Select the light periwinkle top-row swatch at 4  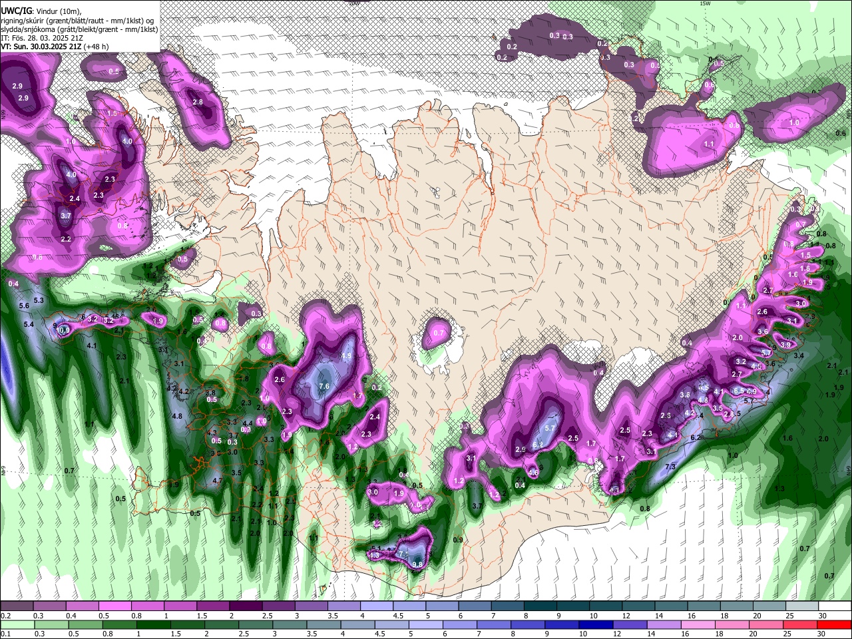point(376,606)
